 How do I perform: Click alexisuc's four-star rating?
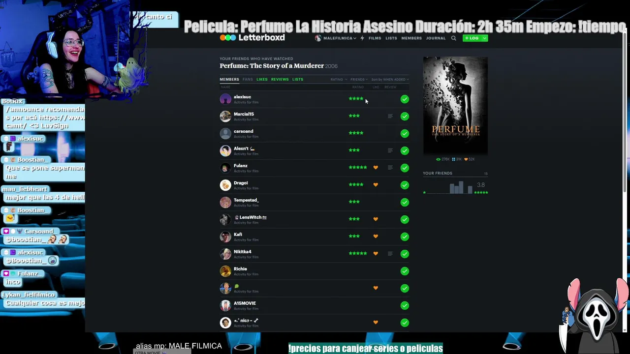point(356,99)
